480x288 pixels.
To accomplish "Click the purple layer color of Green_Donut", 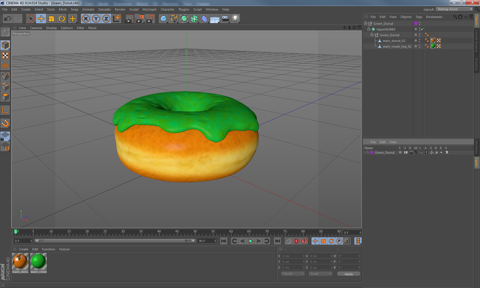I will (416, 23).
